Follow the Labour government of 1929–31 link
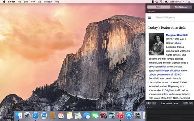 (166, 75)
